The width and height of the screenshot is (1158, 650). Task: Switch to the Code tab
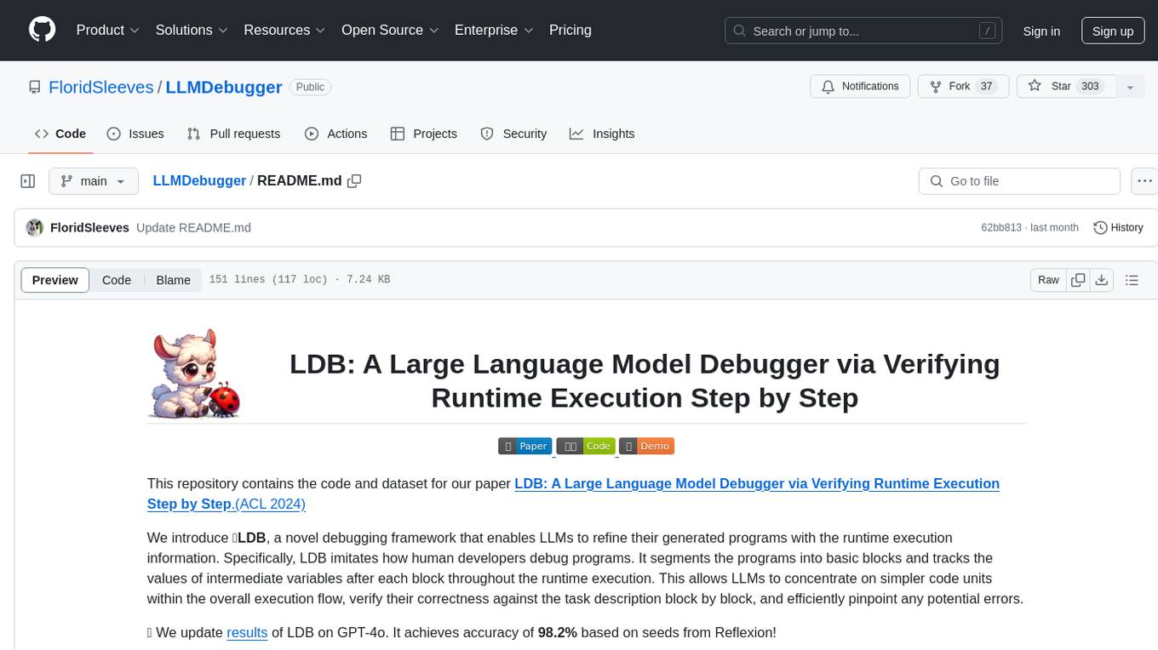[60, 134]
